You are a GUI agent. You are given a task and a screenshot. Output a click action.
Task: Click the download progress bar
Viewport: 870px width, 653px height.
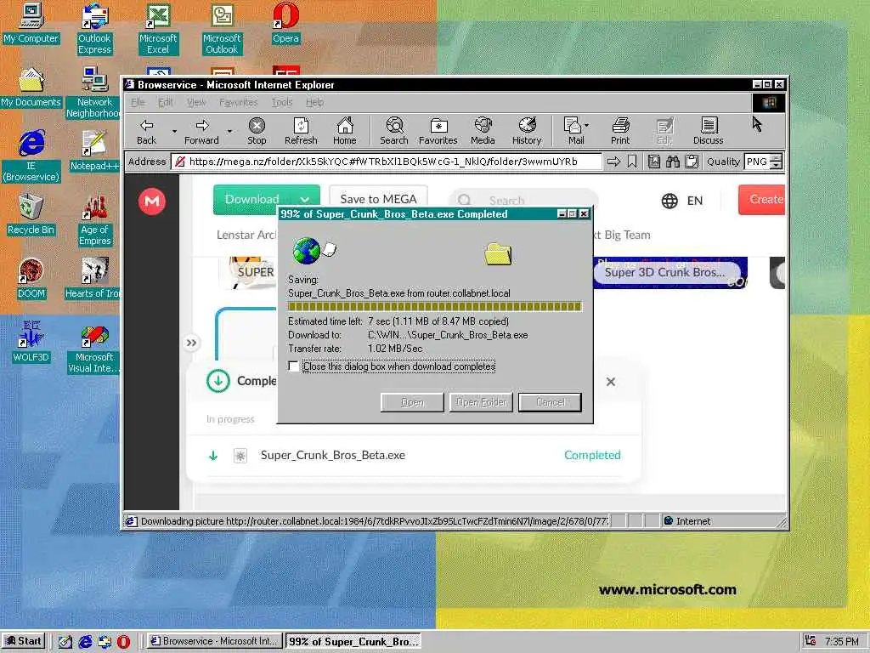pos(434,306)
